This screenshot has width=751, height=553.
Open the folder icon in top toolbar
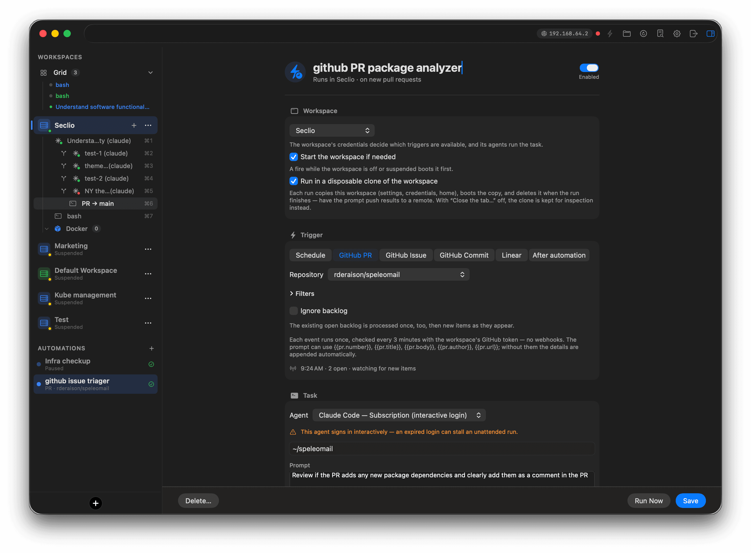627,34
